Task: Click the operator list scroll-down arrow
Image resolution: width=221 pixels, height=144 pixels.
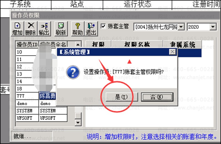Action: click(x=78, y=122)
